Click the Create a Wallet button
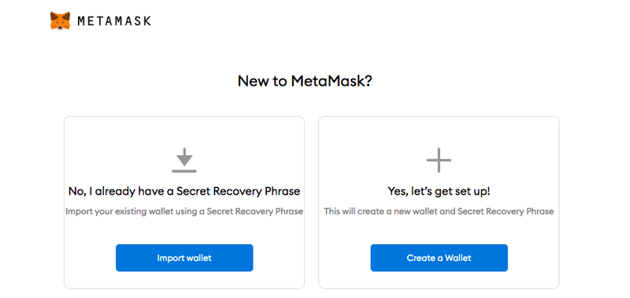 point(439,258)
